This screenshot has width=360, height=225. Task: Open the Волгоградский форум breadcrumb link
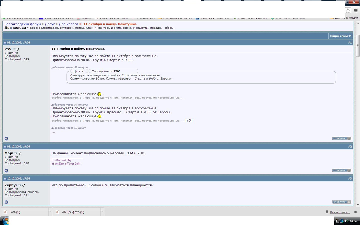(22, 24)
